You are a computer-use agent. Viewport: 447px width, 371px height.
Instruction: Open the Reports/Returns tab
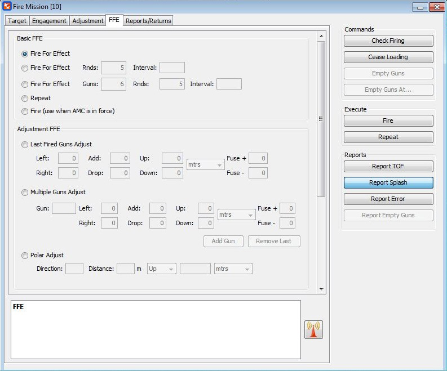click(148, 21)
